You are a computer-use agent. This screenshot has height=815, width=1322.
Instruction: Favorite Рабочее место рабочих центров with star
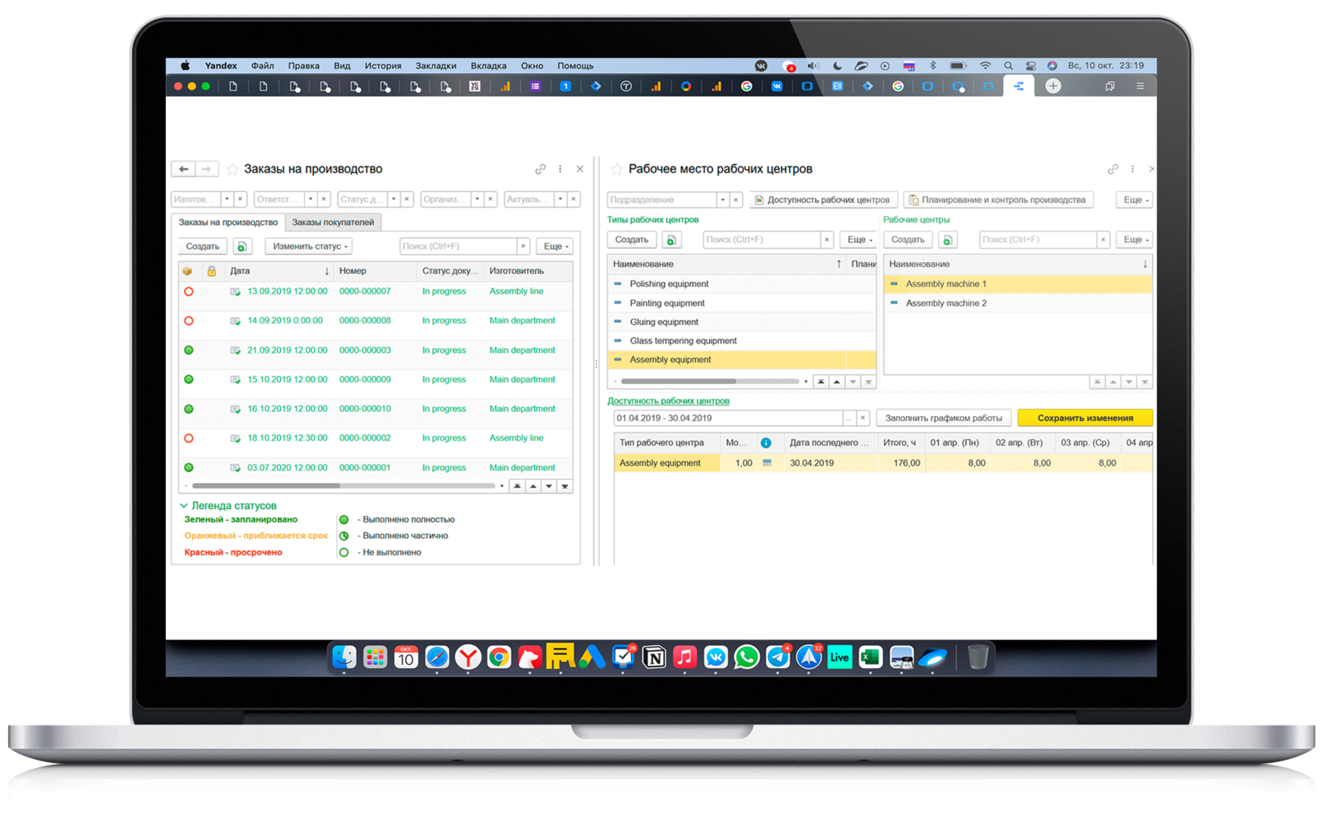click(617, 169)
